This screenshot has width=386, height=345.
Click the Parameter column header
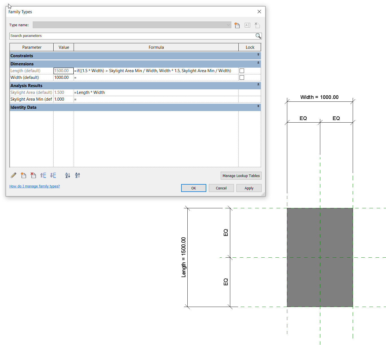(x=32, y=47)
